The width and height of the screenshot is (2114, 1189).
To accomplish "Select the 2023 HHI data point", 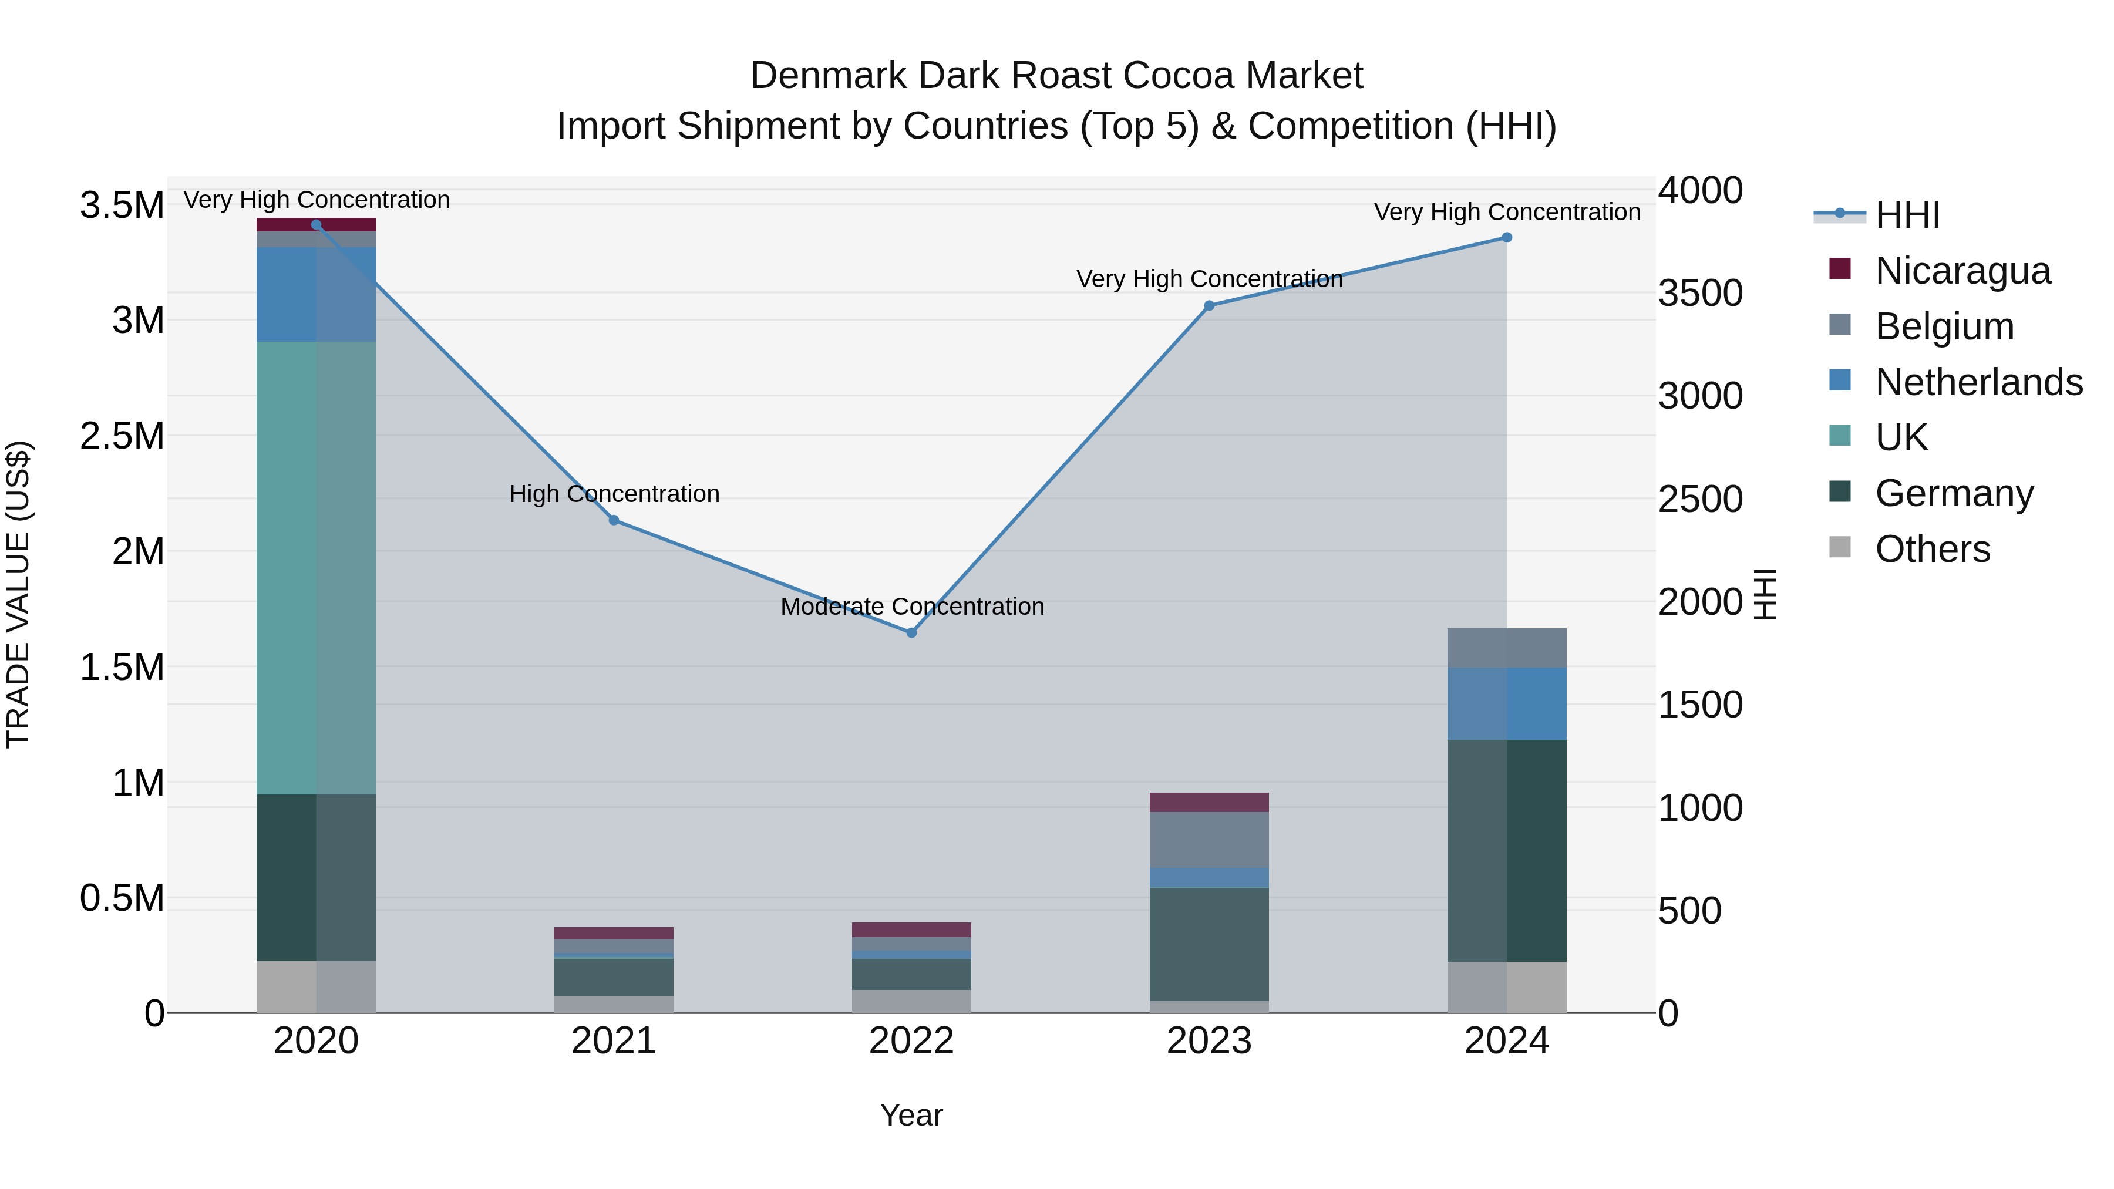I will click(1209, 306).
